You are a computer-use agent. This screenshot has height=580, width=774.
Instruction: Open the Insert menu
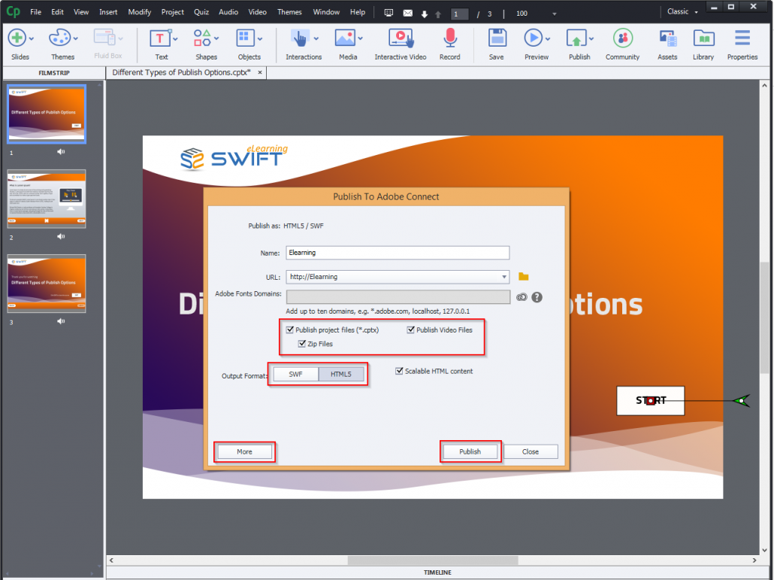click(108, 12)
